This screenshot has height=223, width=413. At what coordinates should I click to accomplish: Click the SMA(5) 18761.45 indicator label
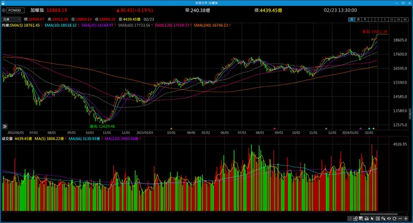25,26
